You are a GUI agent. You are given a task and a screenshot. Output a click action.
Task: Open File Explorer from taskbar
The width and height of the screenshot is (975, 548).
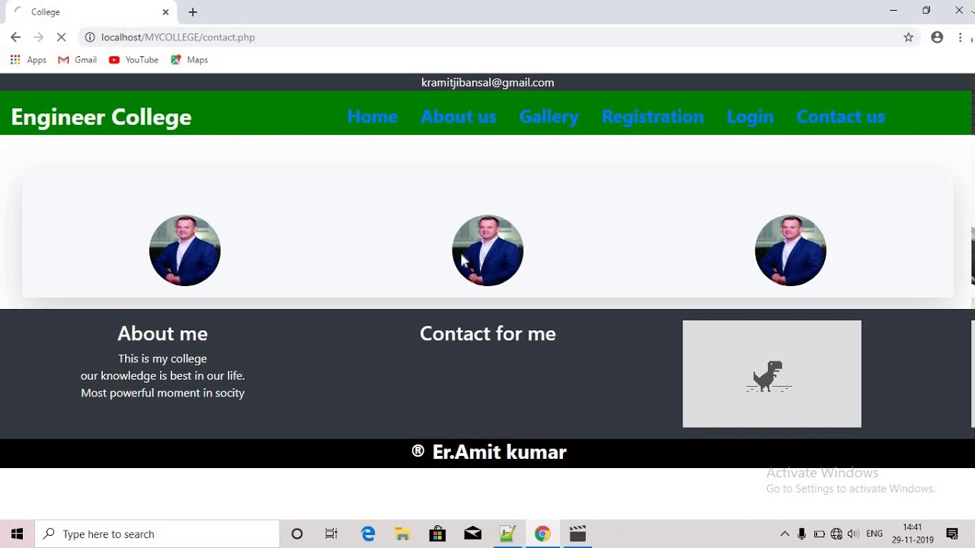click(402, 534)
